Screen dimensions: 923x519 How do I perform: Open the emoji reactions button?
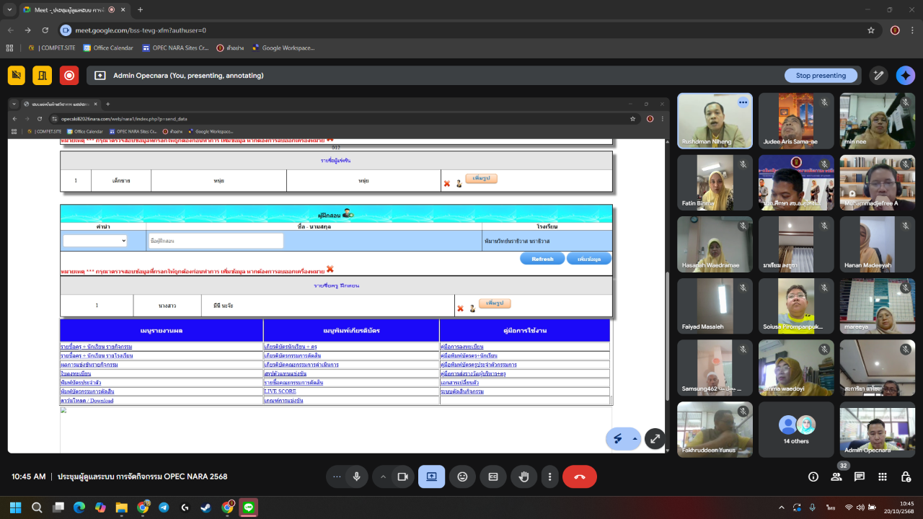(462, 476)
